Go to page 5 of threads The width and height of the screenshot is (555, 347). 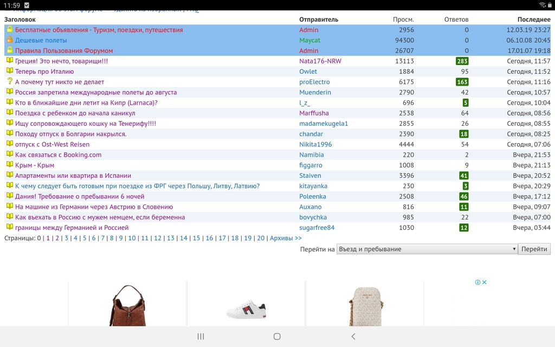pyautogui.click(x=85, y=238)
